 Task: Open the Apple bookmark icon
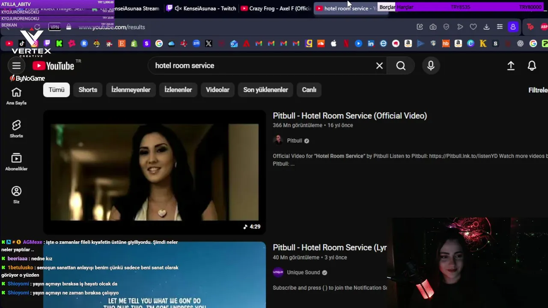(334, 43)
